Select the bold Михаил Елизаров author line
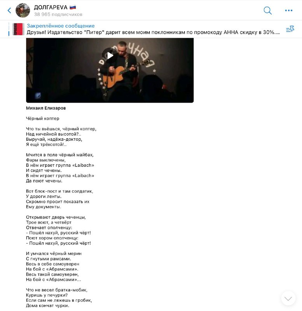The image size is (302, 311). pos(46,108)
